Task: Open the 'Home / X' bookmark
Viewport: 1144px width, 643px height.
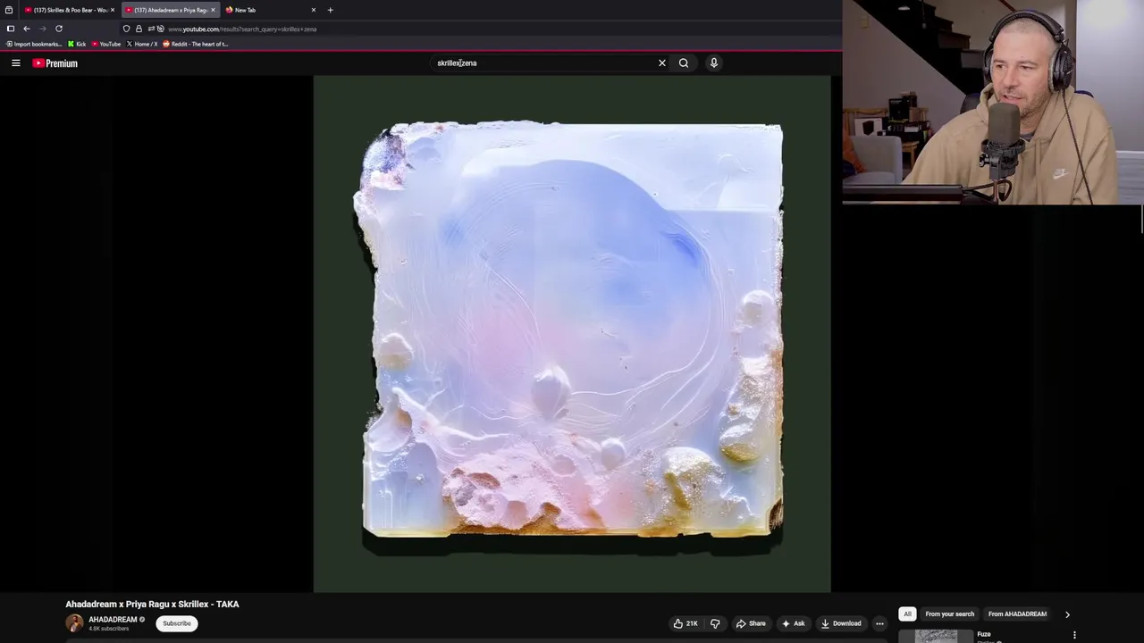Action: click(x=142, y=44)
